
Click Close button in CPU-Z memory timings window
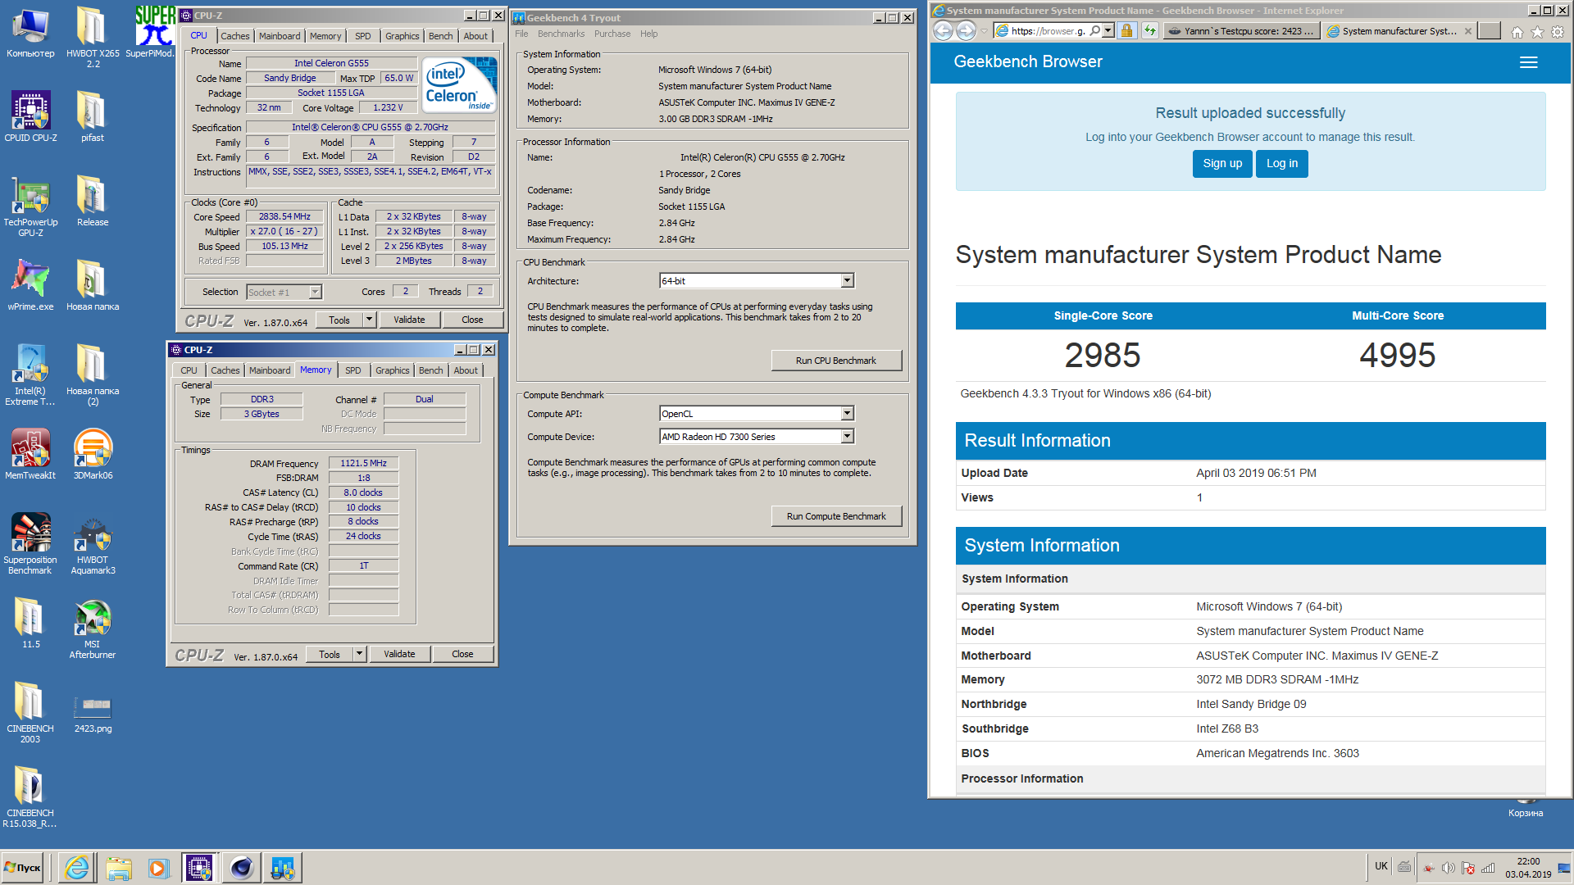(462, 654)
